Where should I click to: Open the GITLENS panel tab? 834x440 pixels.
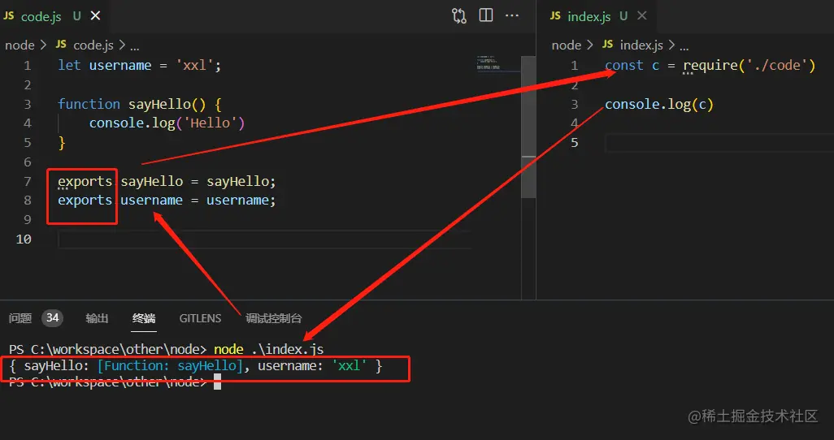[x=200, y=318]
